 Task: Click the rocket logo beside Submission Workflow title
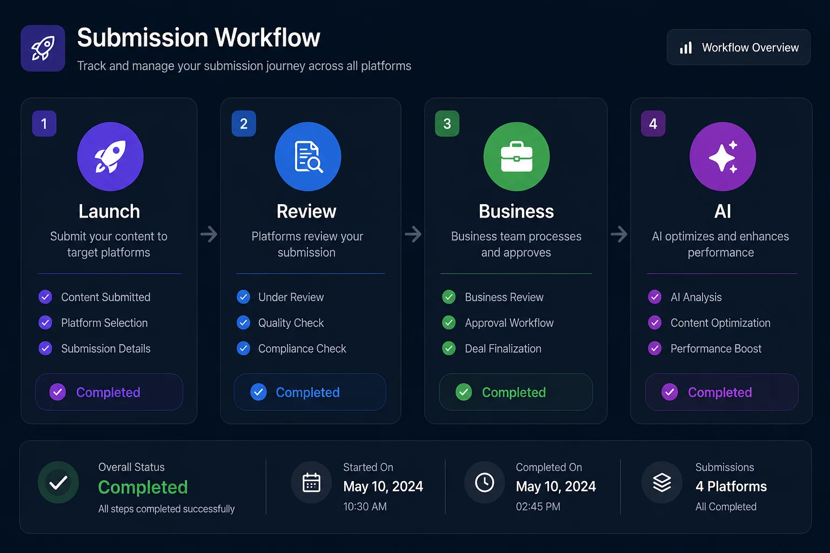43,48
